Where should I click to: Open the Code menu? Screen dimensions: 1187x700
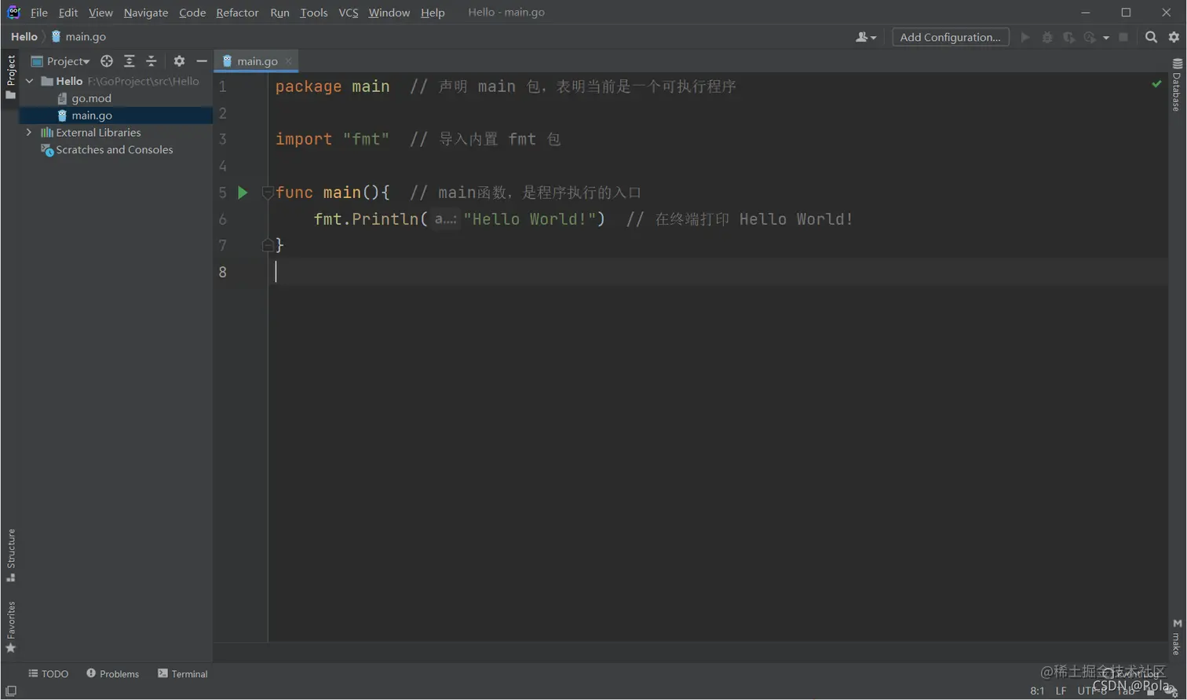coord(192,13)
